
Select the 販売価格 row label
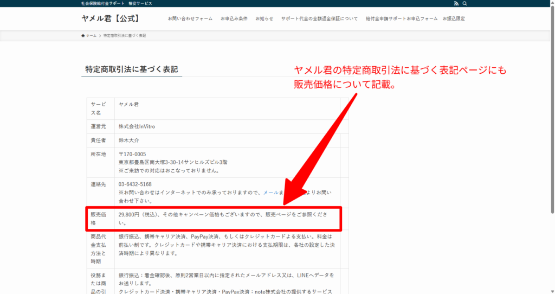pyautogui.click(x=99, y=219)
